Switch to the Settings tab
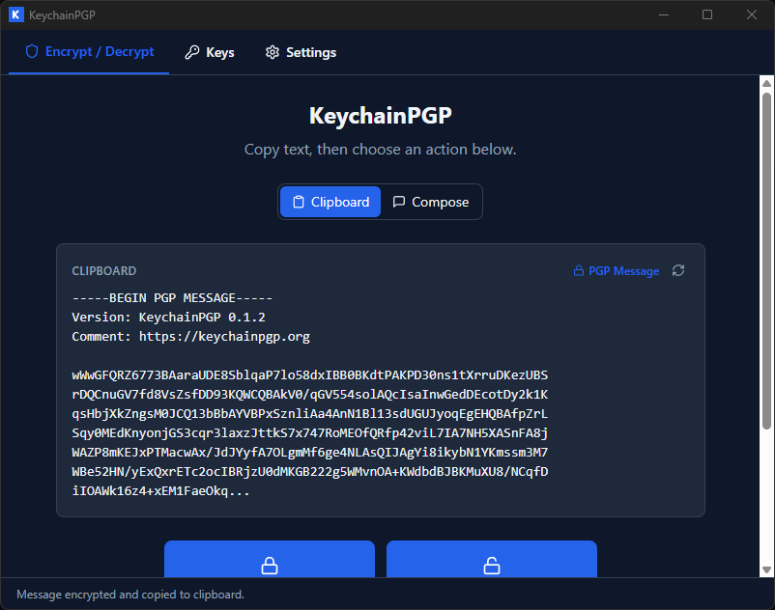The height and width of the screenshot is (610, 775). (301, 52)
